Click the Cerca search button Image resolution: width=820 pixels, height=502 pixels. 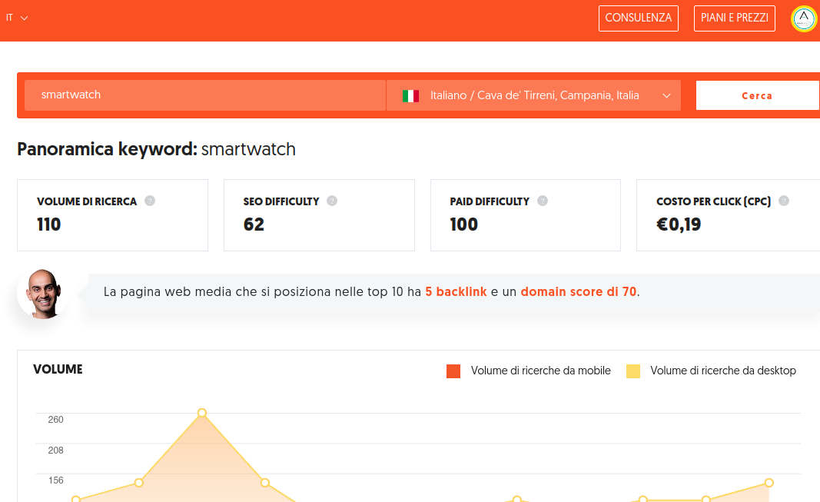click(x=757, y=95)
